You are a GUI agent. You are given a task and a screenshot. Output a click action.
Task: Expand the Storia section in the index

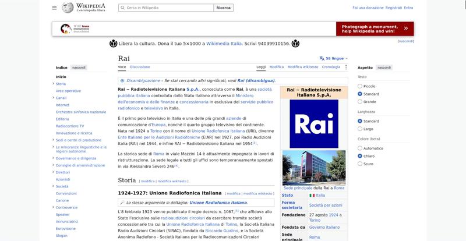pyautogui.click(x=53, y=84)
